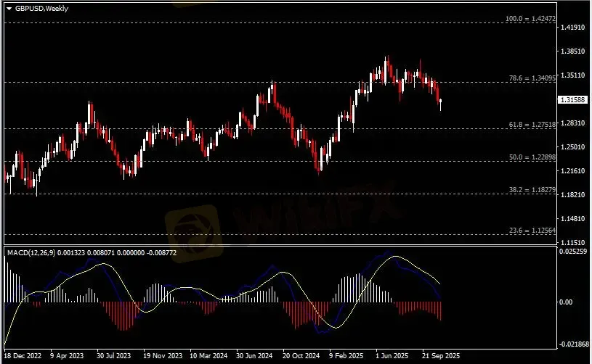Viewport: 592px width, 364px height.
Task: Click the 21 Sep 2025 date marker
Action: [x=439, y=357]
